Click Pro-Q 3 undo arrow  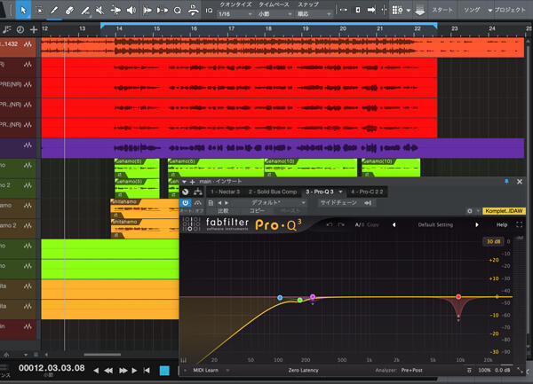pos(329,224)
